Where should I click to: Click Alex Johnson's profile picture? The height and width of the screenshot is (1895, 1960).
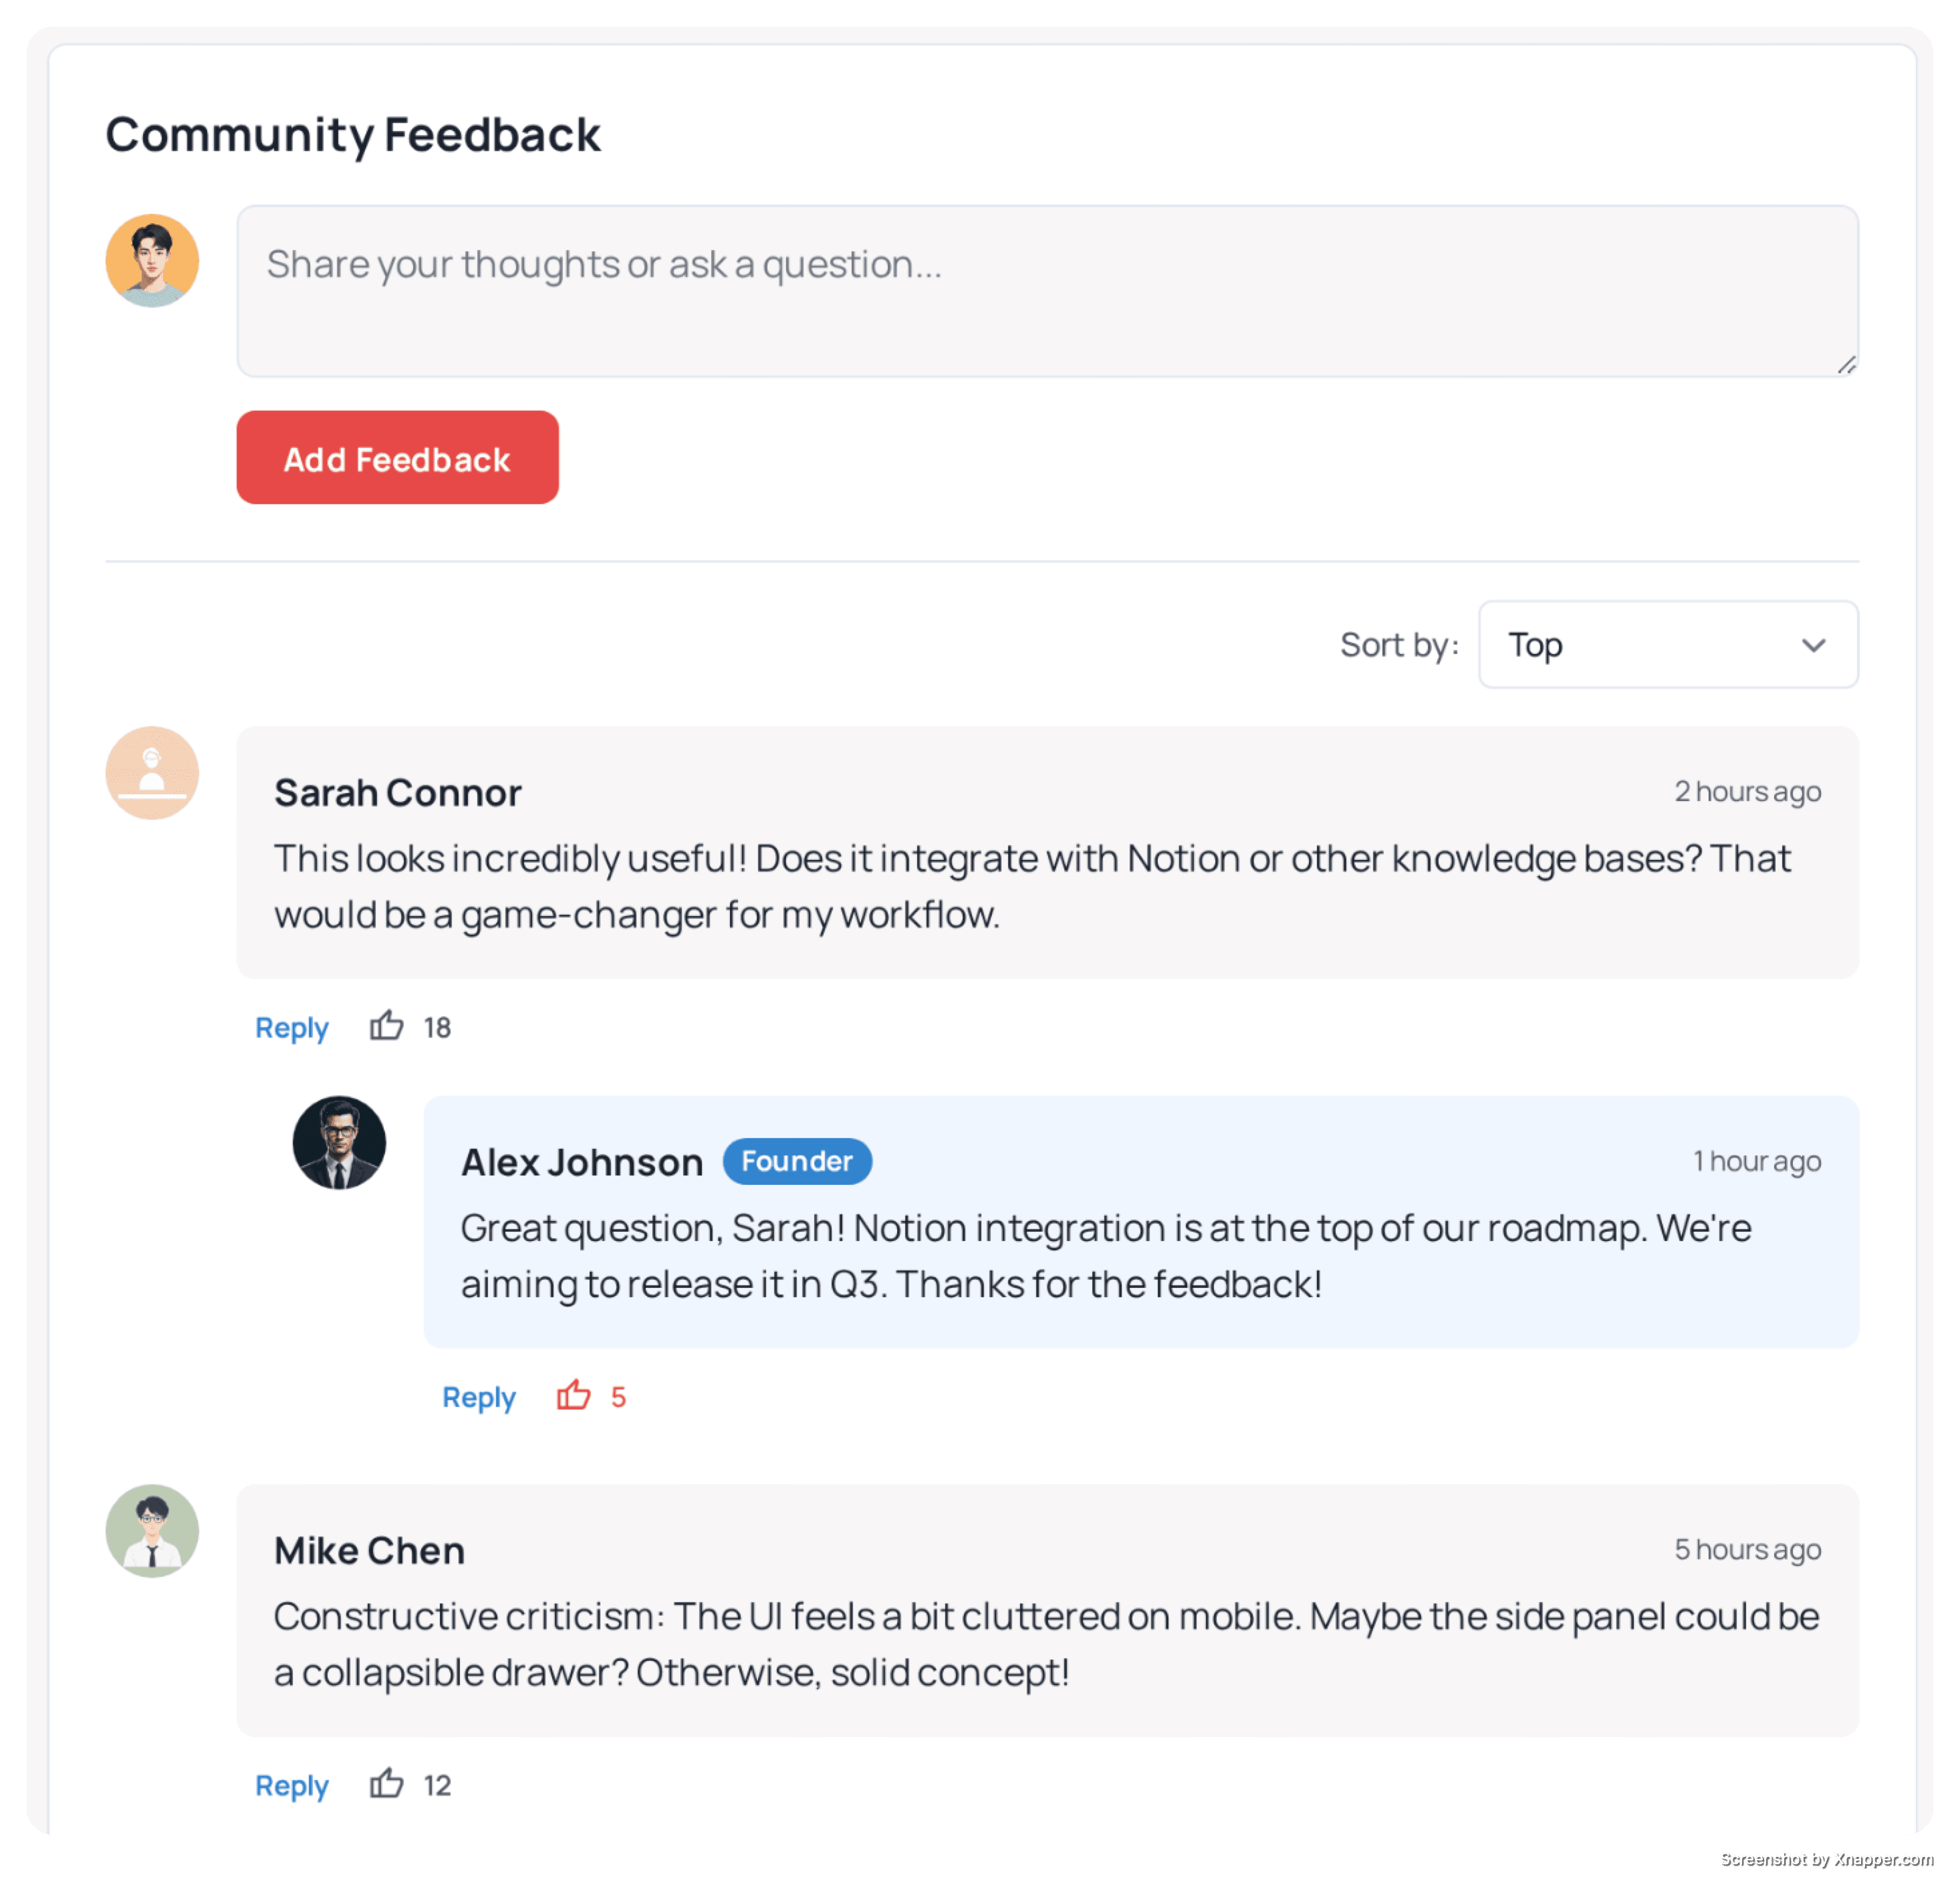339,1143
